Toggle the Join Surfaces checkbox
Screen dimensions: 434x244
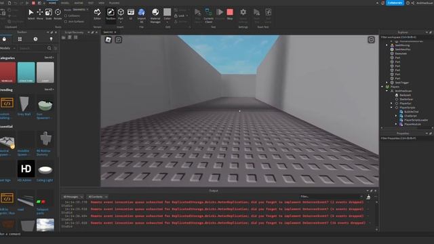point(66,21)
